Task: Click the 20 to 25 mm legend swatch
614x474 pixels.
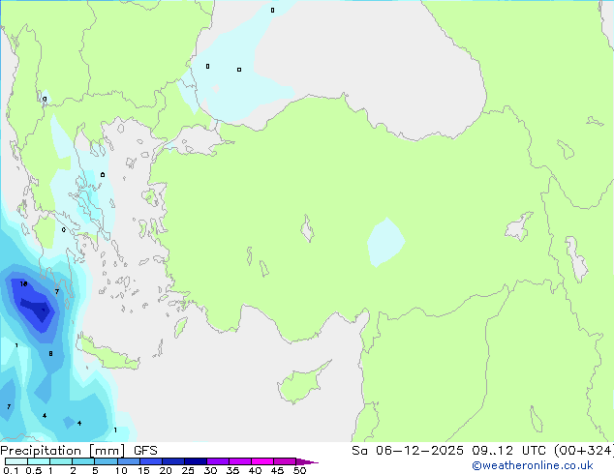Action: 173,461
